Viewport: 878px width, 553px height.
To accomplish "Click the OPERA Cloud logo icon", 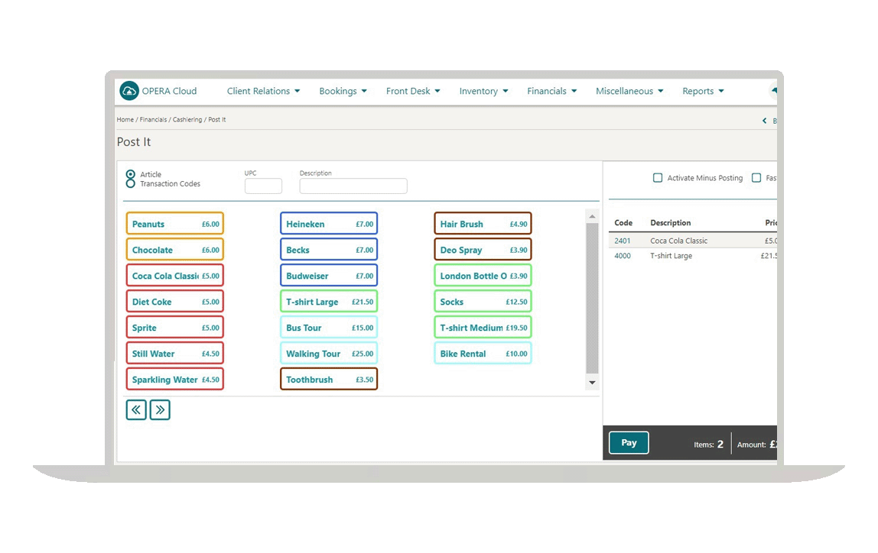I will [x=129, y=91].
